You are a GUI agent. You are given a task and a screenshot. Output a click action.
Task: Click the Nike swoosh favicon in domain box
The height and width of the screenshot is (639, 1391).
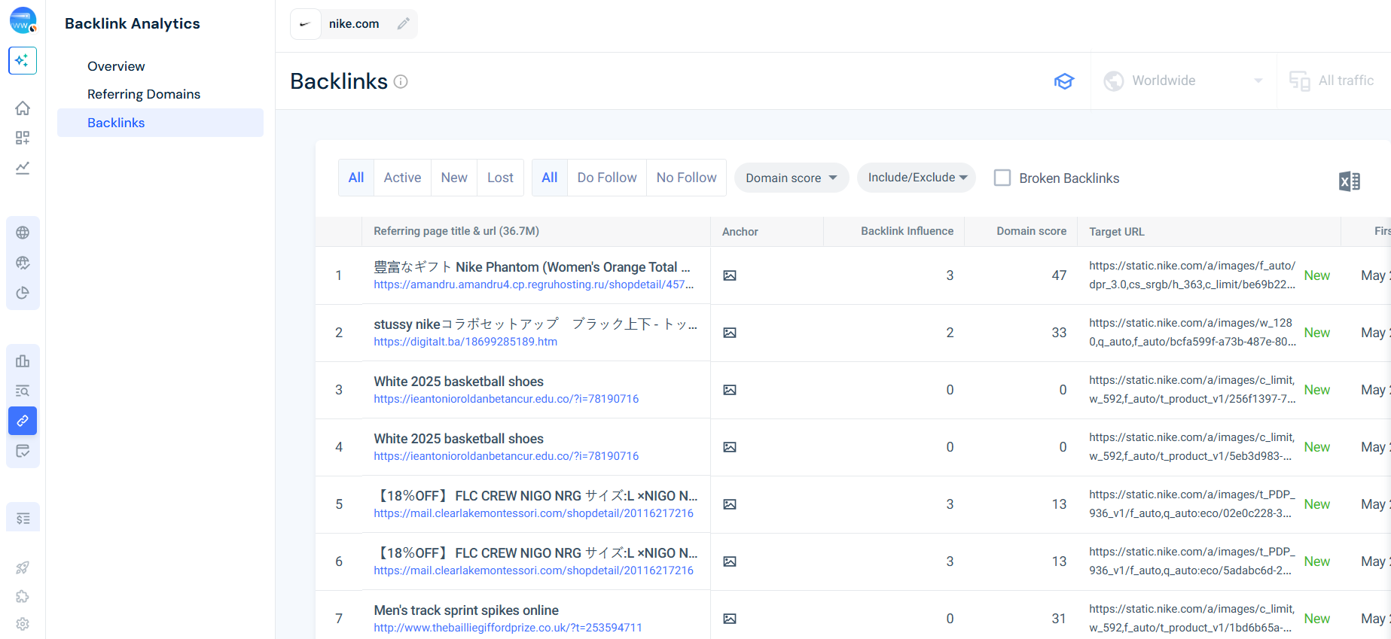[x=305, y=24]
